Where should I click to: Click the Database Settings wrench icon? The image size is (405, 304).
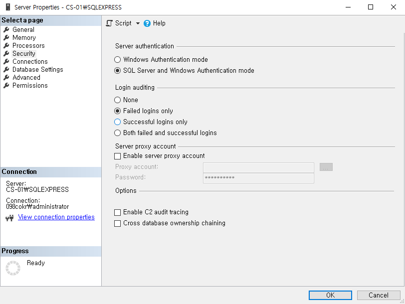(6, 70)
